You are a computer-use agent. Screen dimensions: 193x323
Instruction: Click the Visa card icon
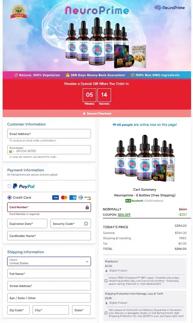[x=55, y=198]
